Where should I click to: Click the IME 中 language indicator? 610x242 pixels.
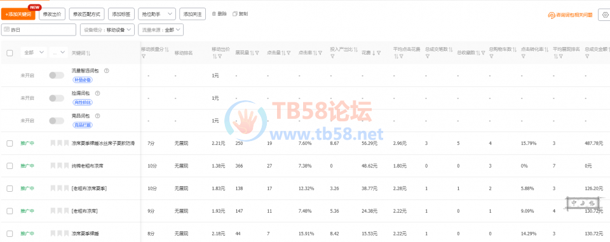pos(574,203)
